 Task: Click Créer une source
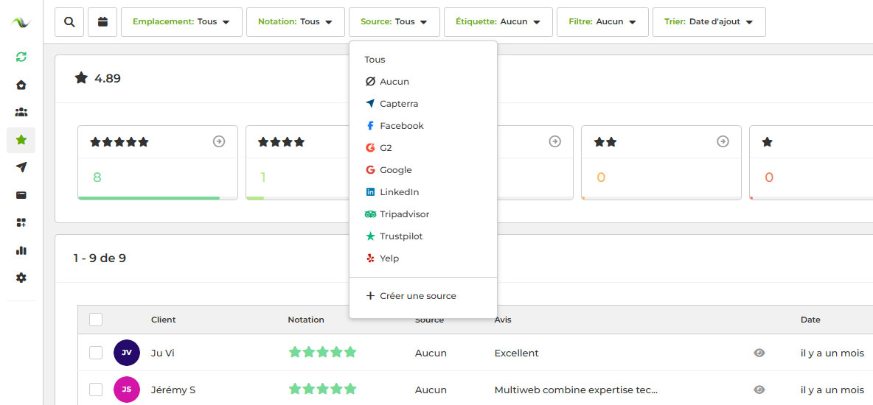click(x=417, y=296)
